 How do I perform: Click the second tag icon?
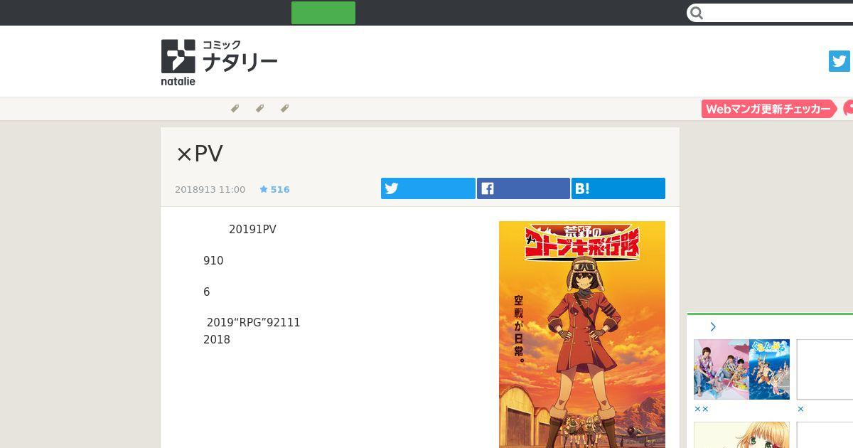tap(259, 109)
